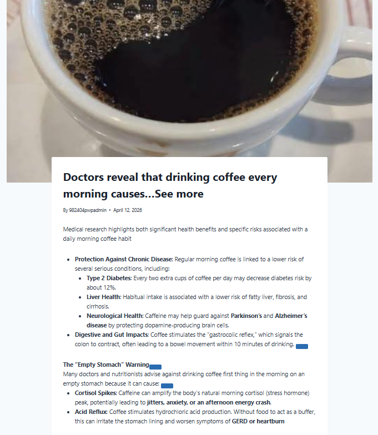The image size is (378, 435).
Task: Click the April 12, 2026 post date
Action: pos(128,210)
